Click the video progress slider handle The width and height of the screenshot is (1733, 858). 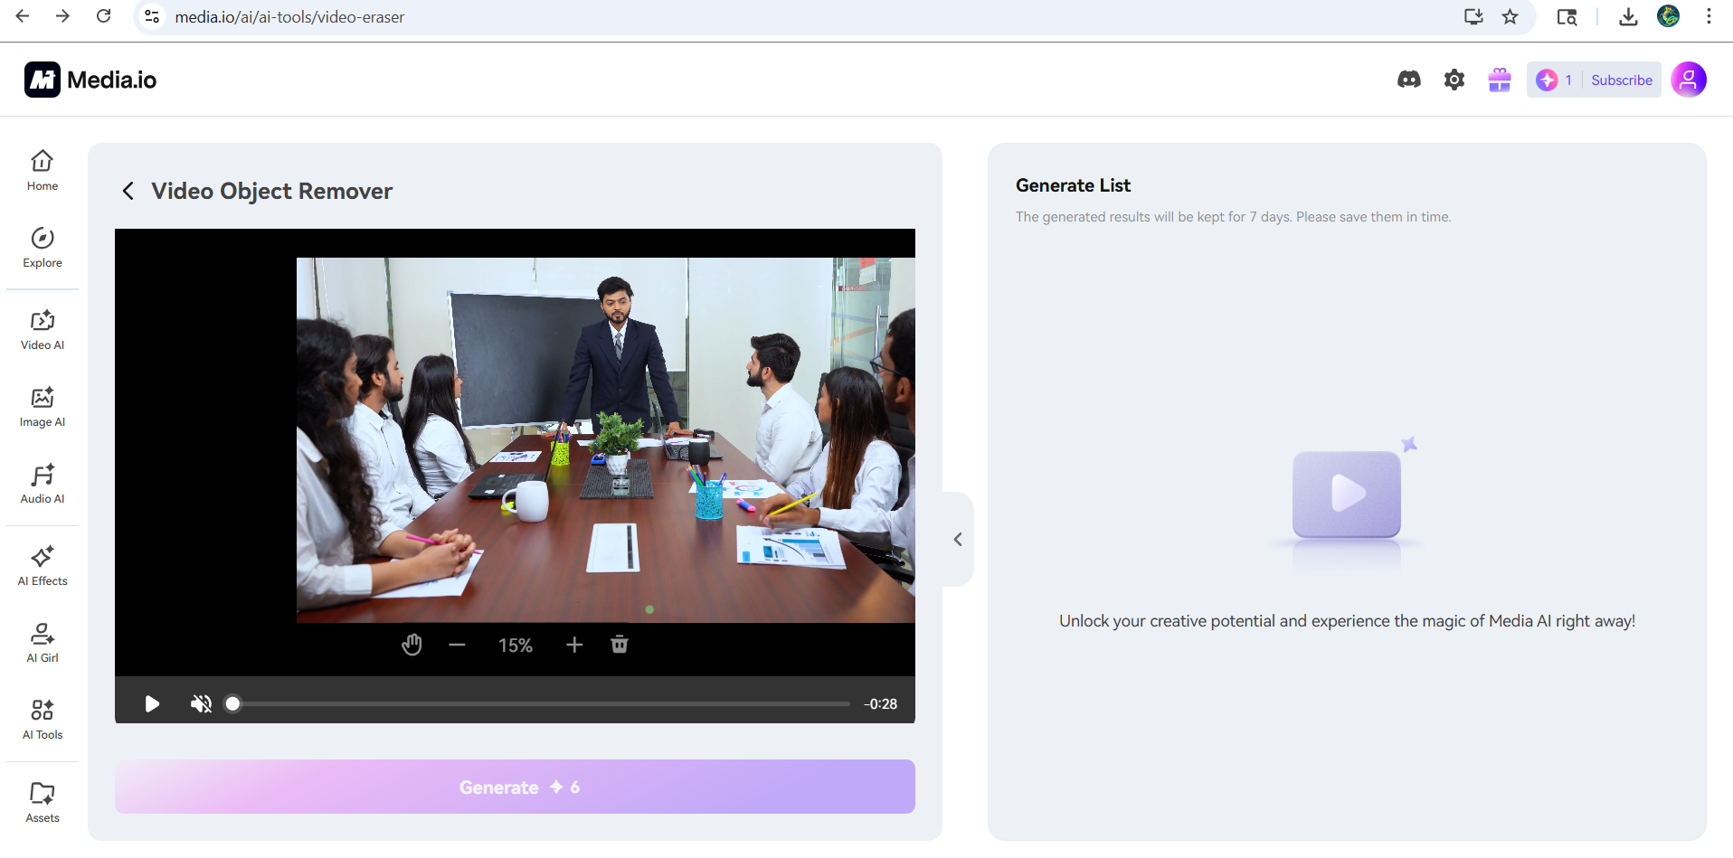233,703
